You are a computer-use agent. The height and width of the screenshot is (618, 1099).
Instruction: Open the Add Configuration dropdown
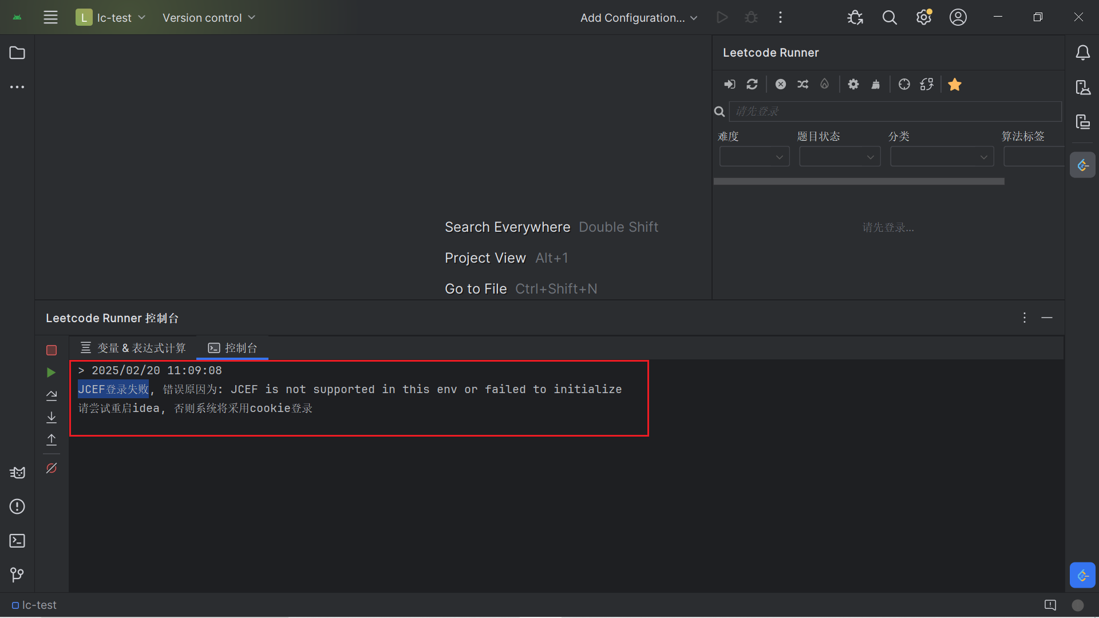click(639, 17)
